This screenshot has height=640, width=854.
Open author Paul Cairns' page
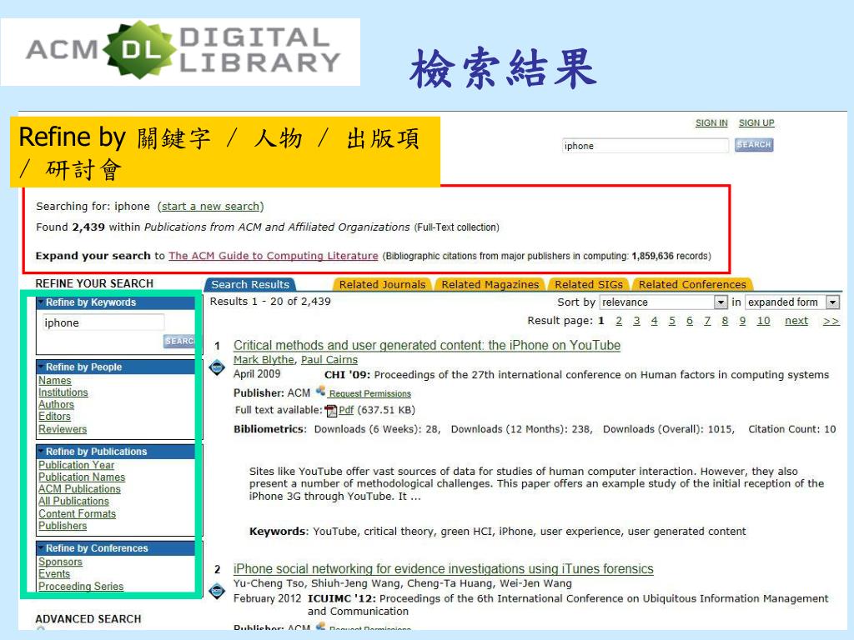[x=329, y=360]
